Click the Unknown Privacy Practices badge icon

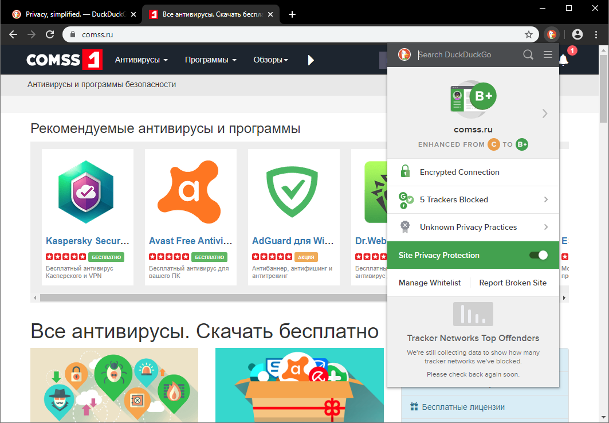coord(405,227)
